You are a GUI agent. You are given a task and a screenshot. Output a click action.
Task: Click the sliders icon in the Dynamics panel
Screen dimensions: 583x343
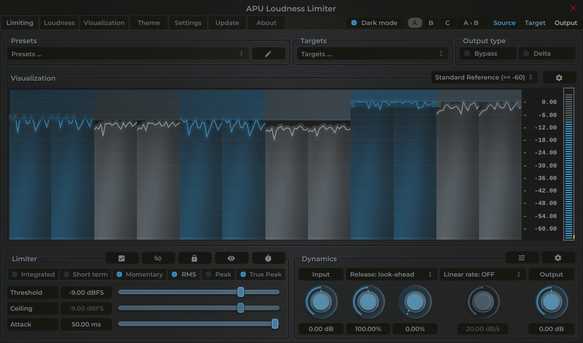(x=522, y=257)
